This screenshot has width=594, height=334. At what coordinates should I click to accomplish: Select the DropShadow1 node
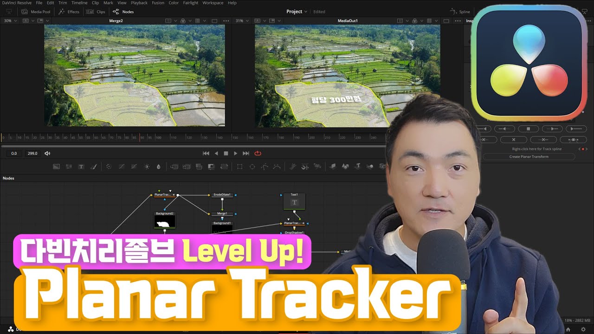[294, 233]
